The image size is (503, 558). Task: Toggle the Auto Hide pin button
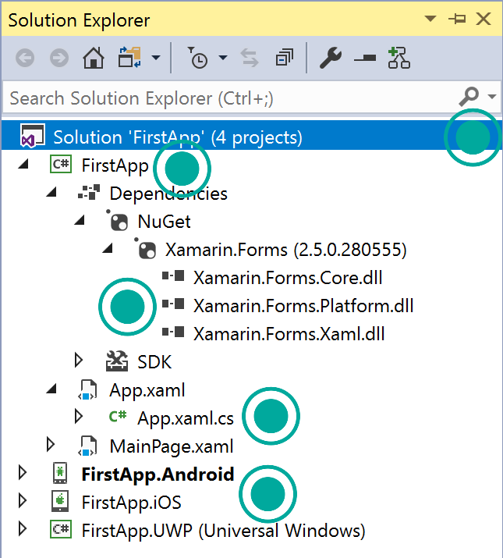[x=457, y=19]
